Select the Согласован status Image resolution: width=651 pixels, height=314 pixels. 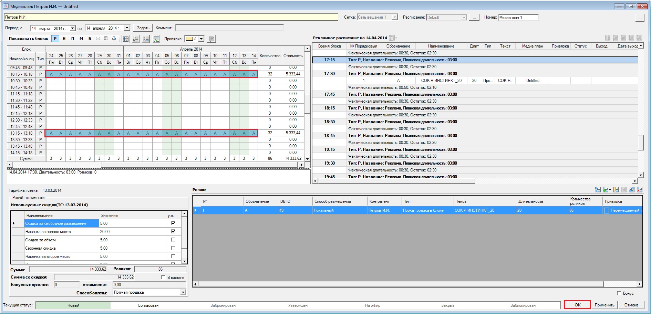148,305
